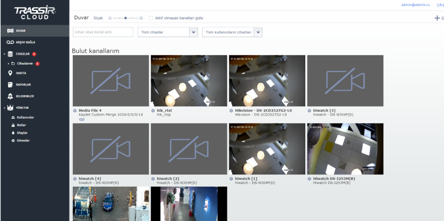
Task: Open settings gear for Media File 4
Action: pyautogui.click(x=75, y=111)
